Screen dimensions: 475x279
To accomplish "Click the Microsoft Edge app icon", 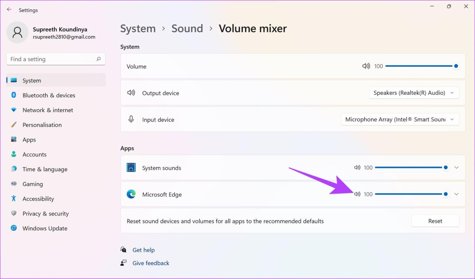I will [x=131, y=194].
